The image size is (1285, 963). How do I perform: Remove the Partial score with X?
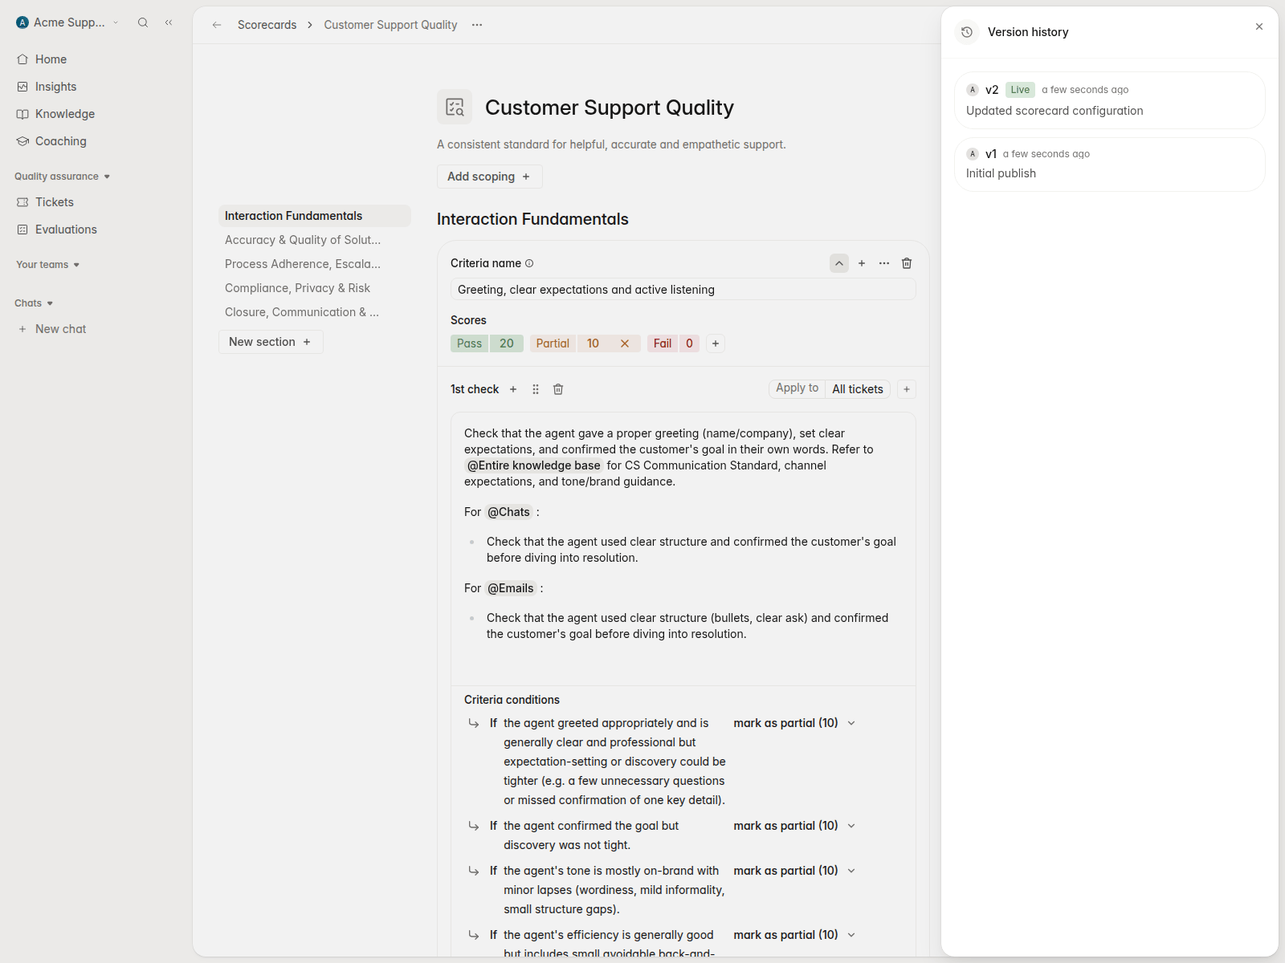coord(625,343)
